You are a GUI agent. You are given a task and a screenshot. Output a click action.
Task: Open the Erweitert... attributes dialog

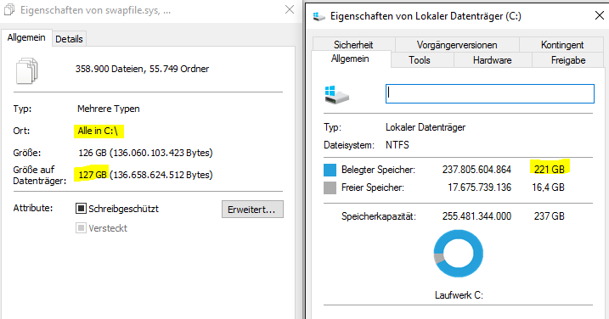point(252,210)
